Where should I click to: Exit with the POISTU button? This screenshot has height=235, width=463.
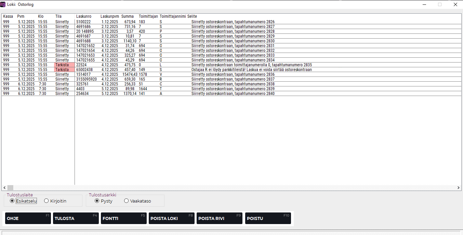pos(268,218)
